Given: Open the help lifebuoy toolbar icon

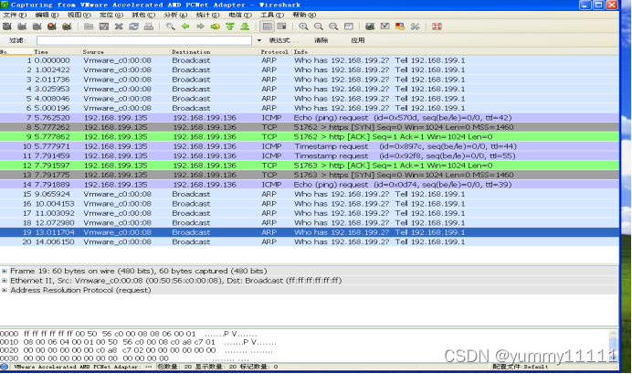Looking at the screenshot, I should (437, 27).
